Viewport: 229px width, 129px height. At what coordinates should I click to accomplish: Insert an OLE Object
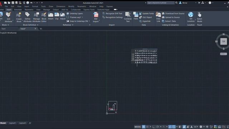[146, 17]
